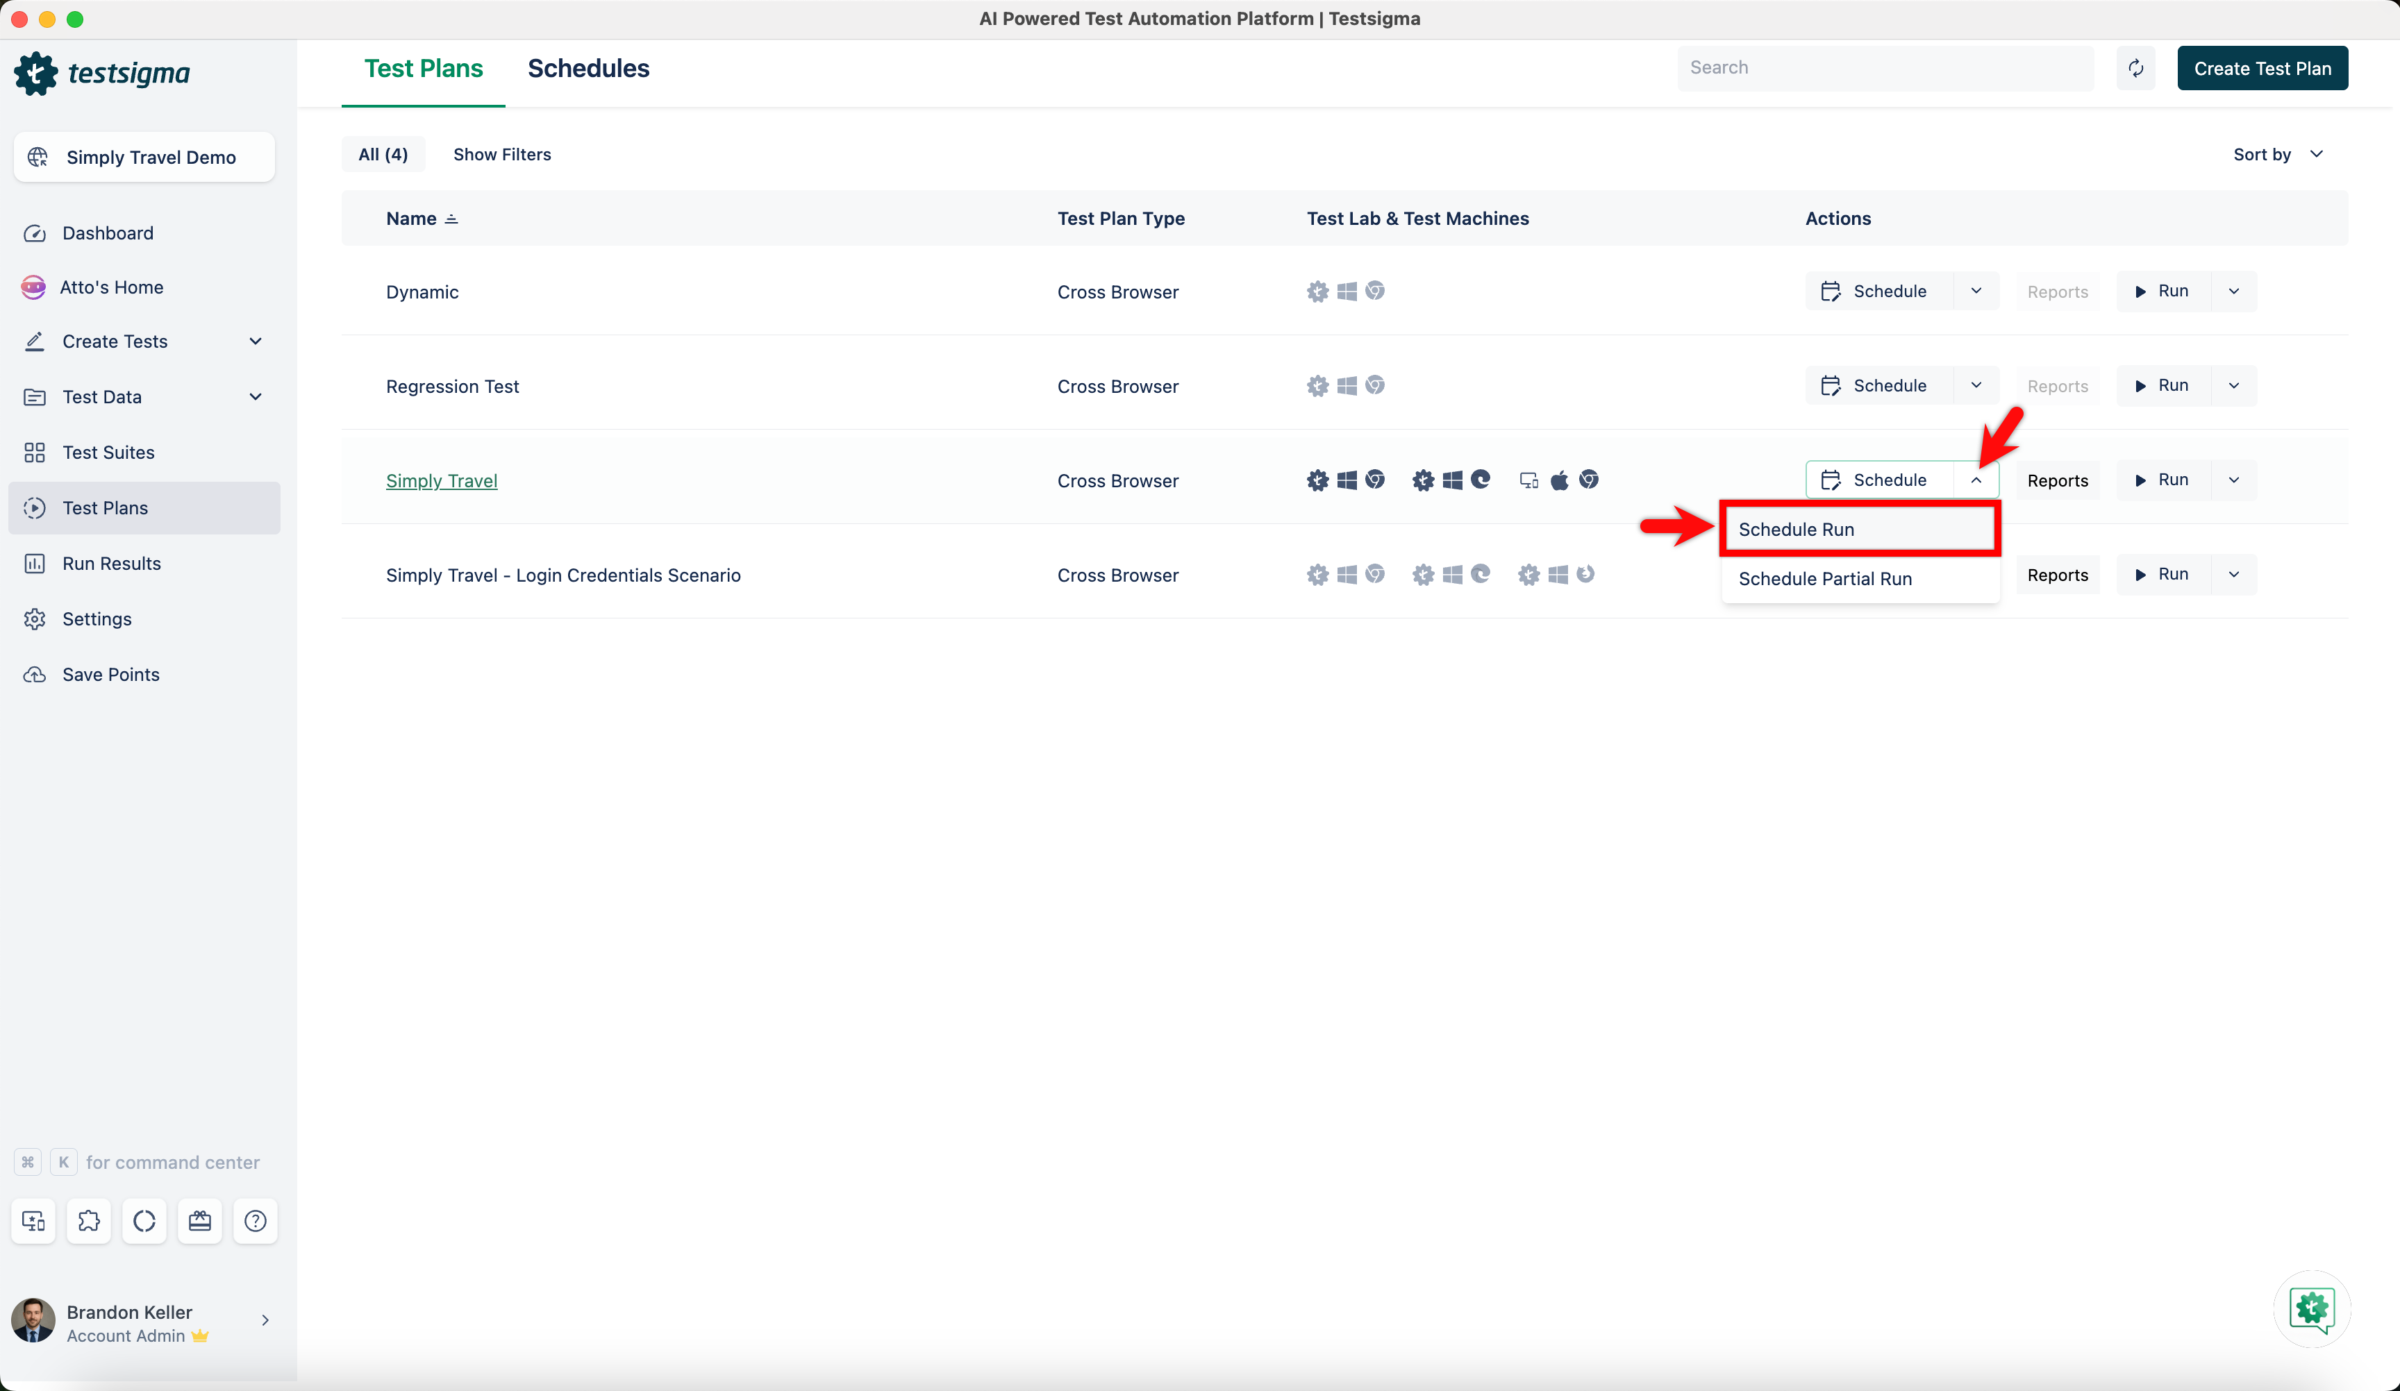Expand Schedule dropdown arrow for Dynamic
2400x1391 pixels.
(x=1976, y=292)
